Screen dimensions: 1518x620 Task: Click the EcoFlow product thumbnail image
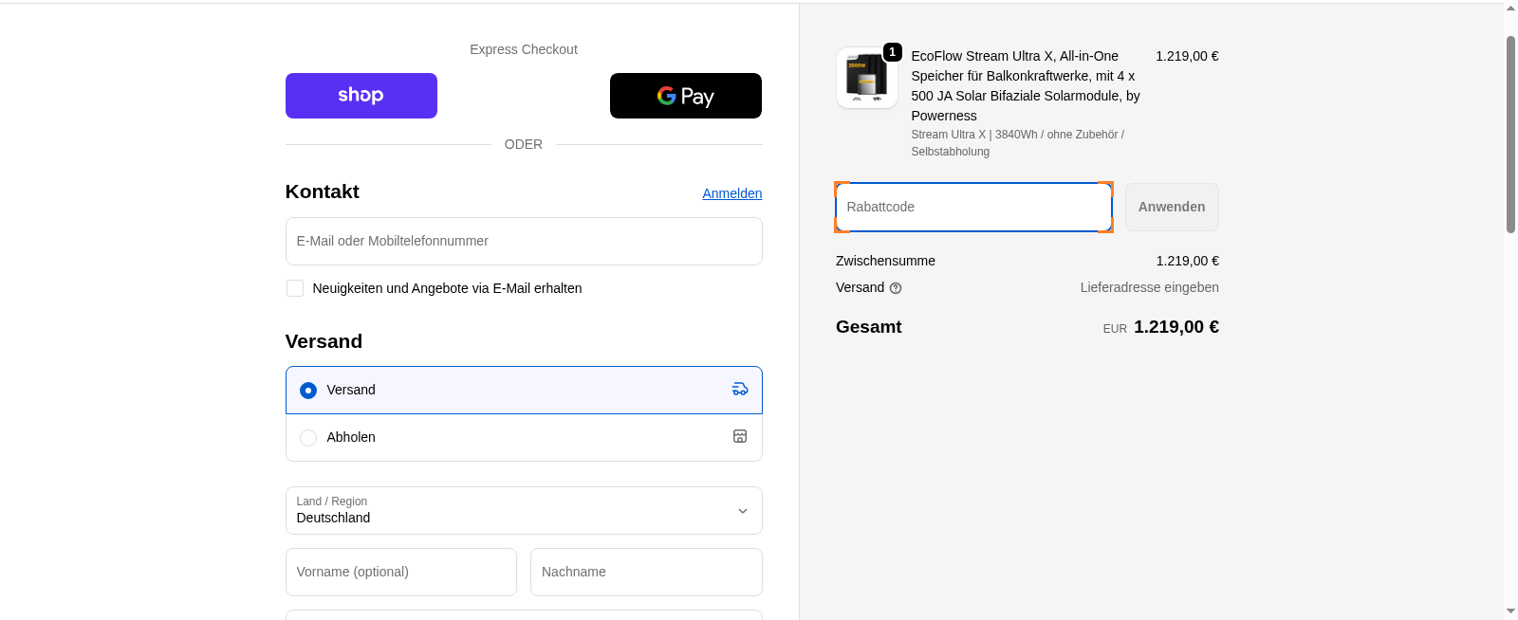(866, 79)
